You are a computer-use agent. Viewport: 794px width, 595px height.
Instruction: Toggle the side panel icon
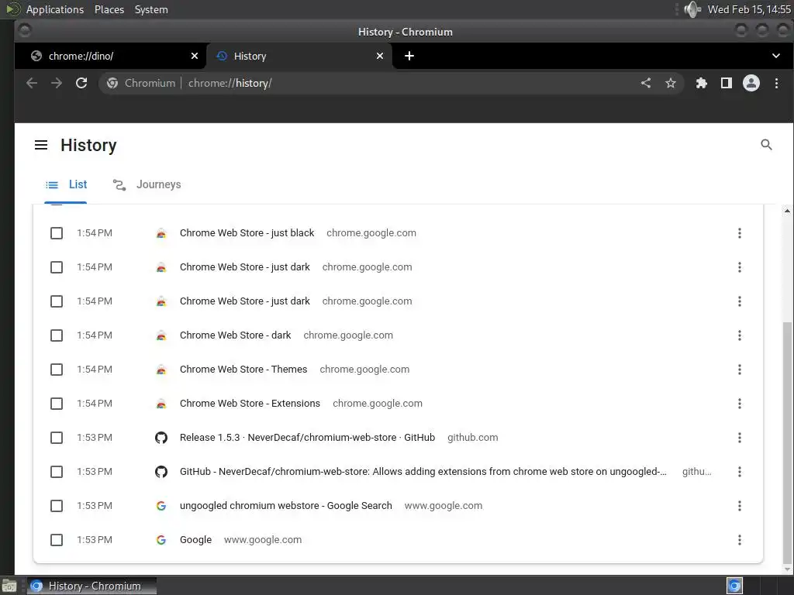(726, 83)
